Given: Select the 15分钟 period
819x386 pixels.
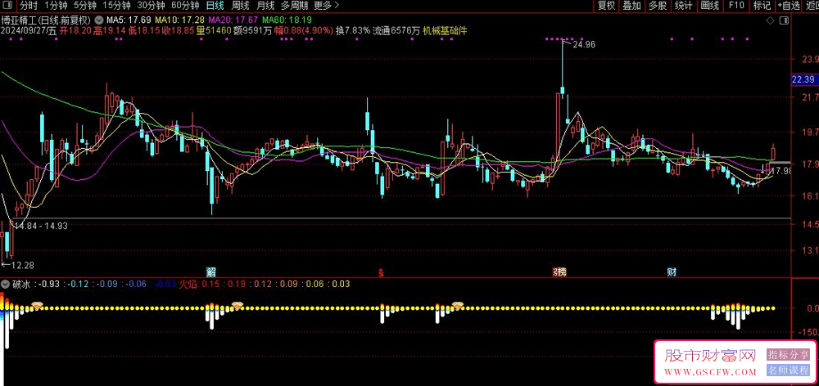Looking at the screenshot, I should (116, 6).
